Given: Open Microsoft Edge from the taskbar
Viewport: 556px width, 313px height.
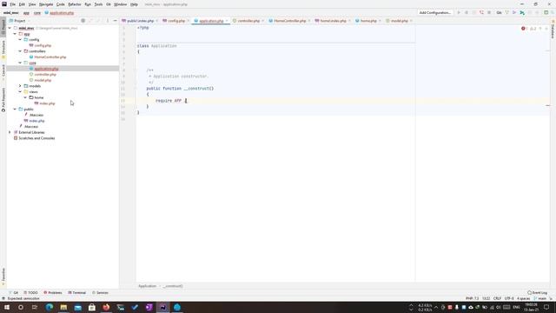Looking at the screenshot, I should (x=50, y=307).
